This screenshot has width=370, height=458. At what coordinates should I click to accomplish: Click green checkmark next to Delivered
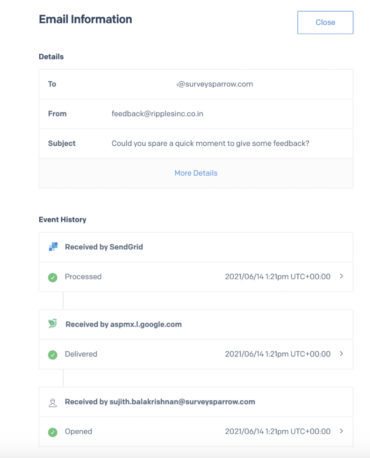[x=52, y=354]
